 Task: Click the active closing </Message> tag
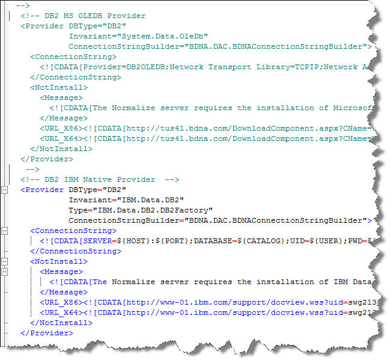(x=64, y=293)
